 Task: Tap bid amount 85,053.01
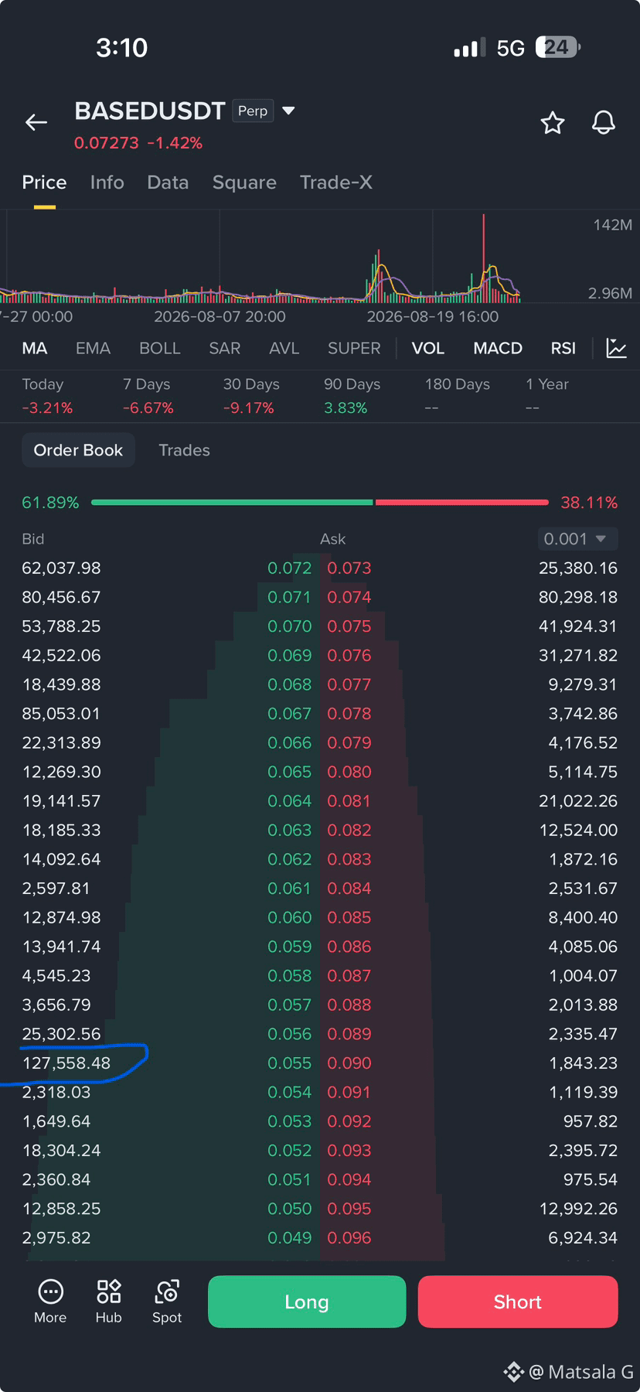pos(61,714)
